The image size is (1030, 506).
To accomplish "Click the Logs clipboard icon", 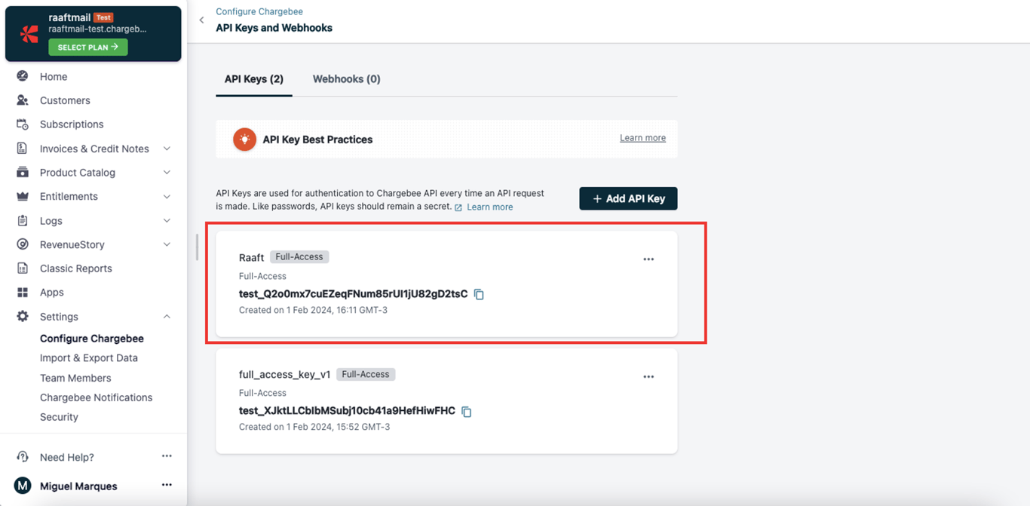I will click(23, 221).
